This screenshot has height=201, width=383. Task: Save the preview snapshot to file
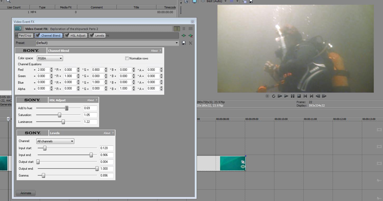[251, 1]
